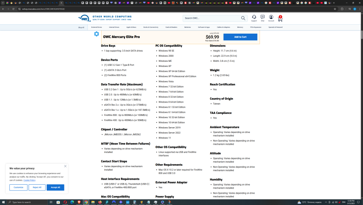The image size is (363, 205).
Task: Open Microsoft Store from the taskbar
Action: tap(58, 202)
